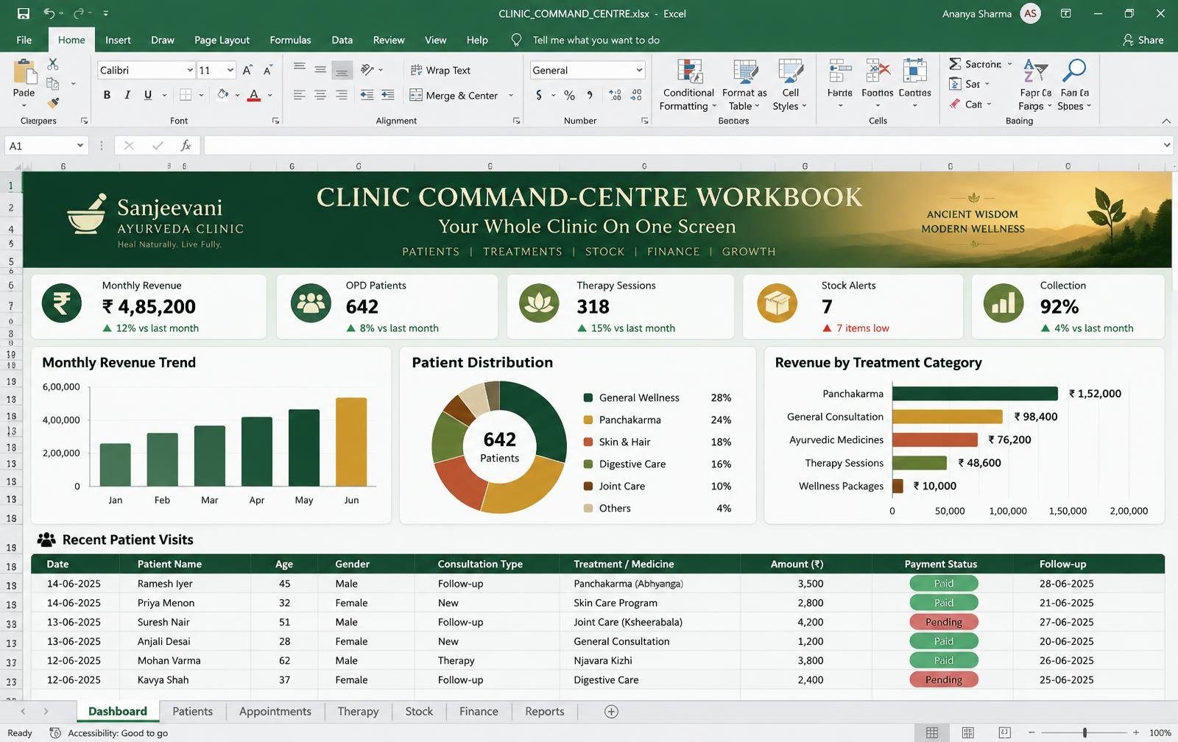This screenshot has width=1178, height=742.
Task: Switch to the Patients sheet tab
Action: [192, 711]
